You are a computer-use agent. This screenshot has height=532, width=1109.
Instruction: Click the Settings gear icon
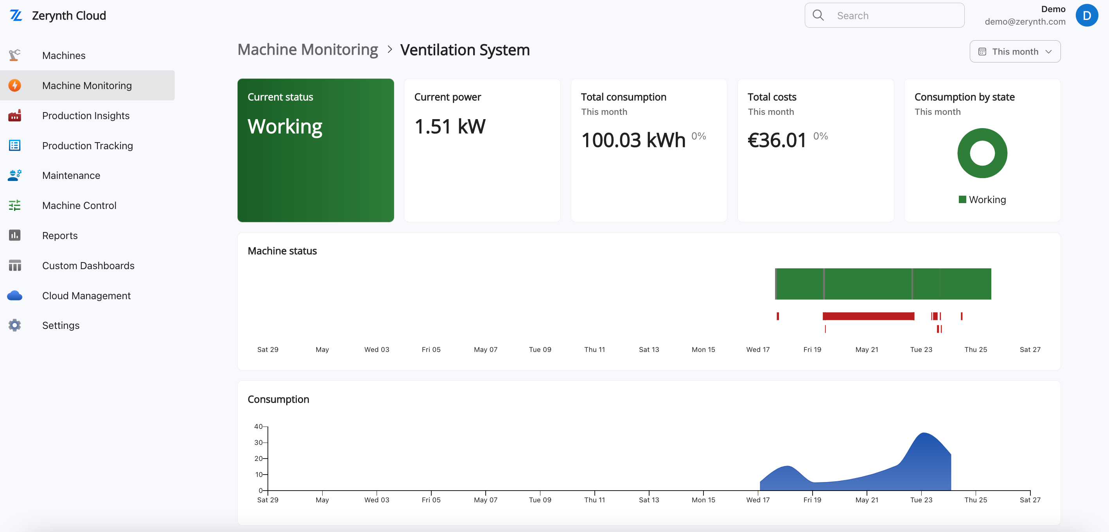pos(14,325)
